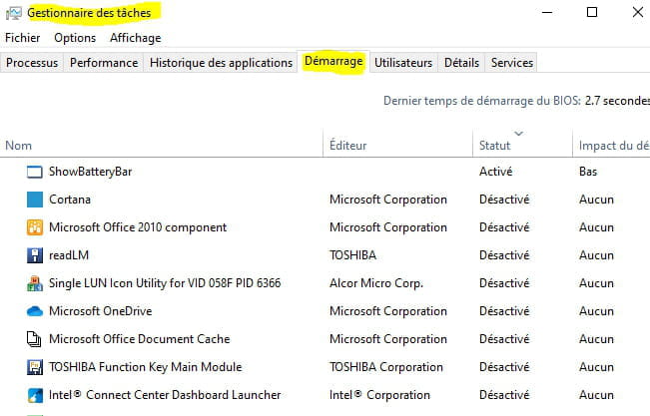Click the Activé status of ShowBatteryBar

tap(496, 172)
